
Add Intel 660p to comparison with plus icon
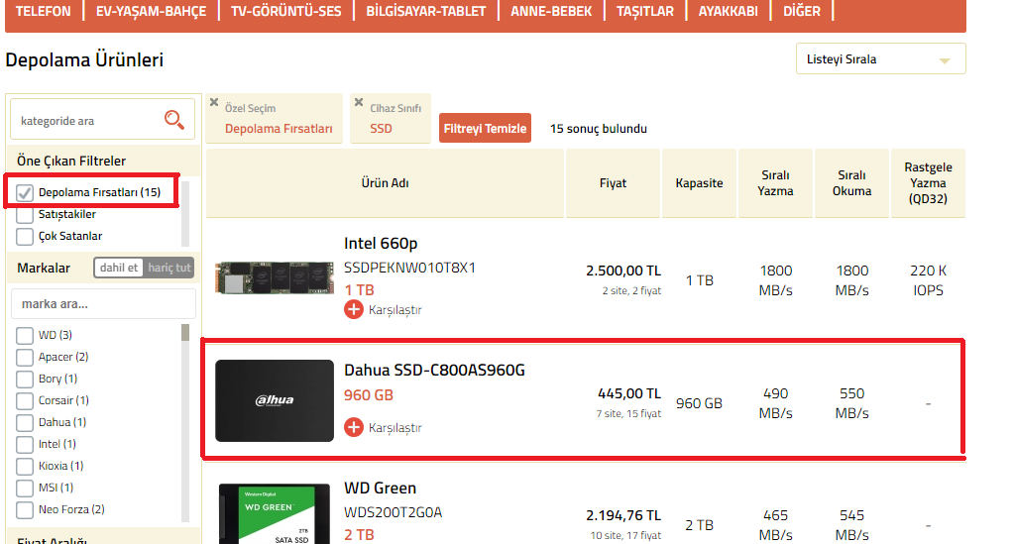(354, 309)
